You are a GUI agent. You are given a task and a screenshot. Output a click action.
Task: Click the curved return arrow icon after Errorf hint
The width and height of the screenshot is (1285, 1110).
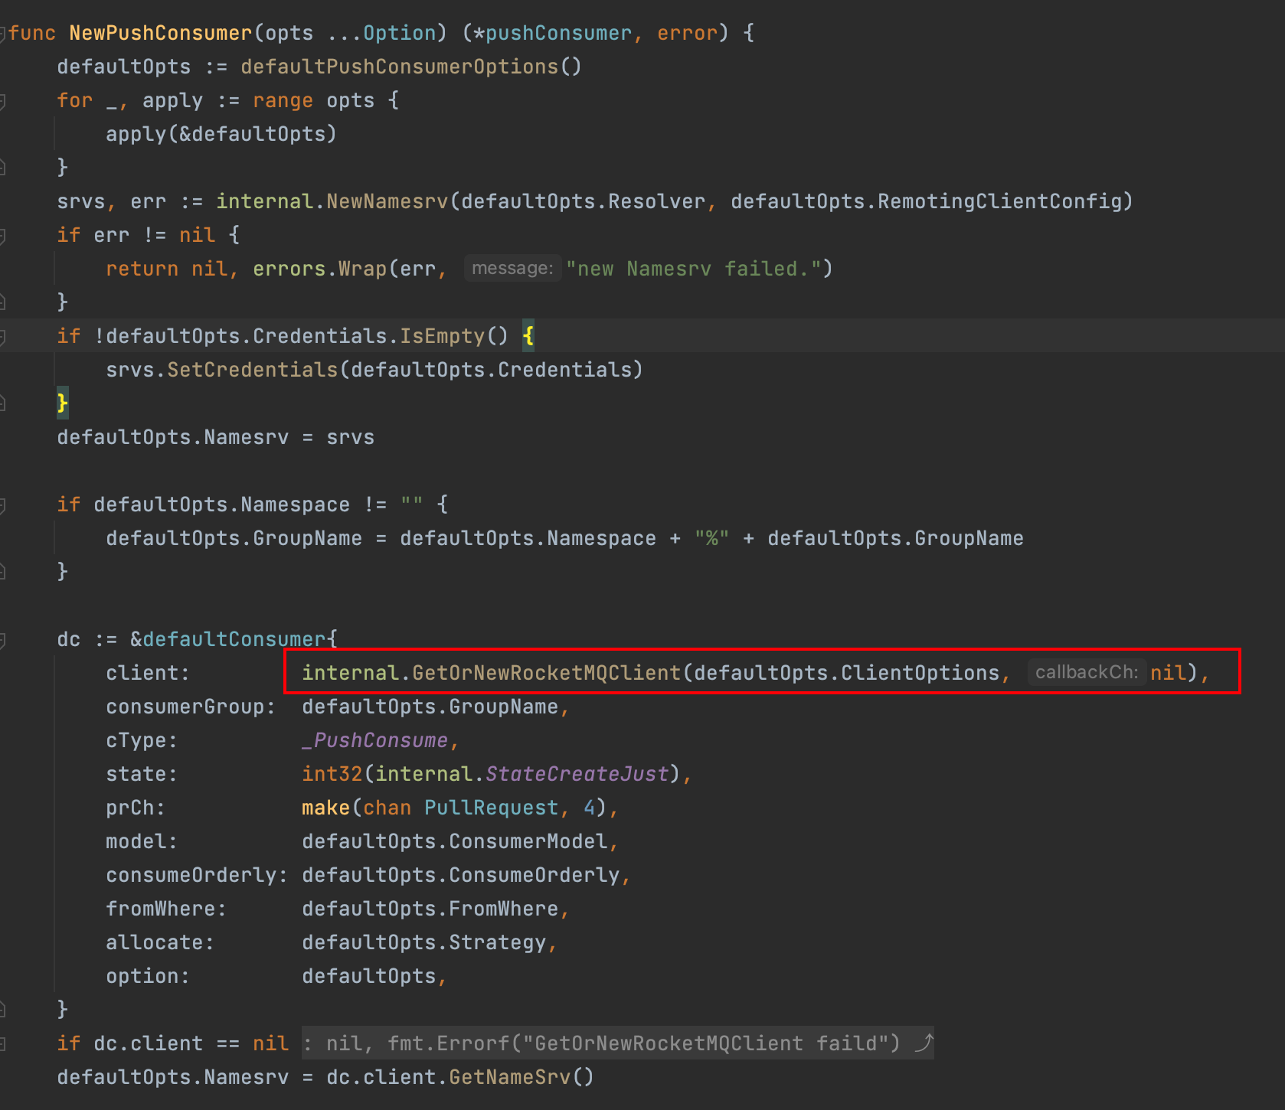coord(924,1043)
